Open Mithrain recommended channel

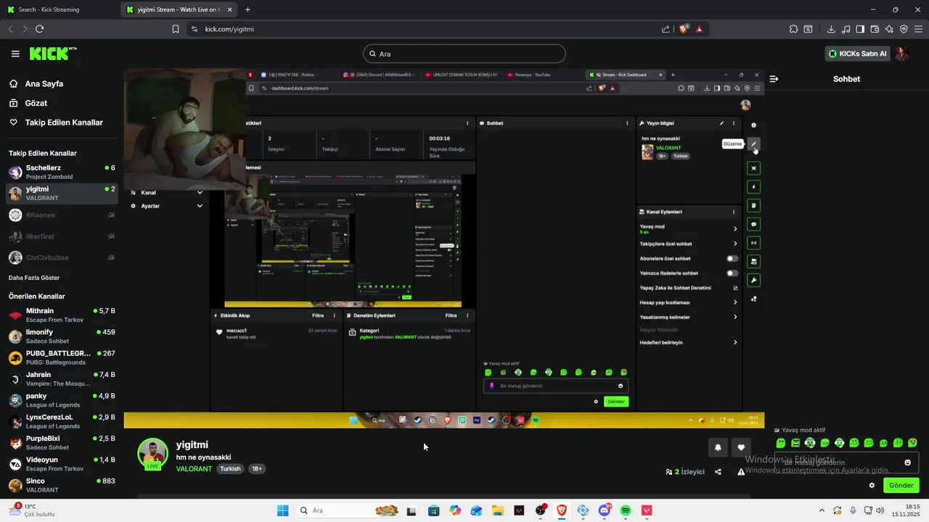click(62, 315)
